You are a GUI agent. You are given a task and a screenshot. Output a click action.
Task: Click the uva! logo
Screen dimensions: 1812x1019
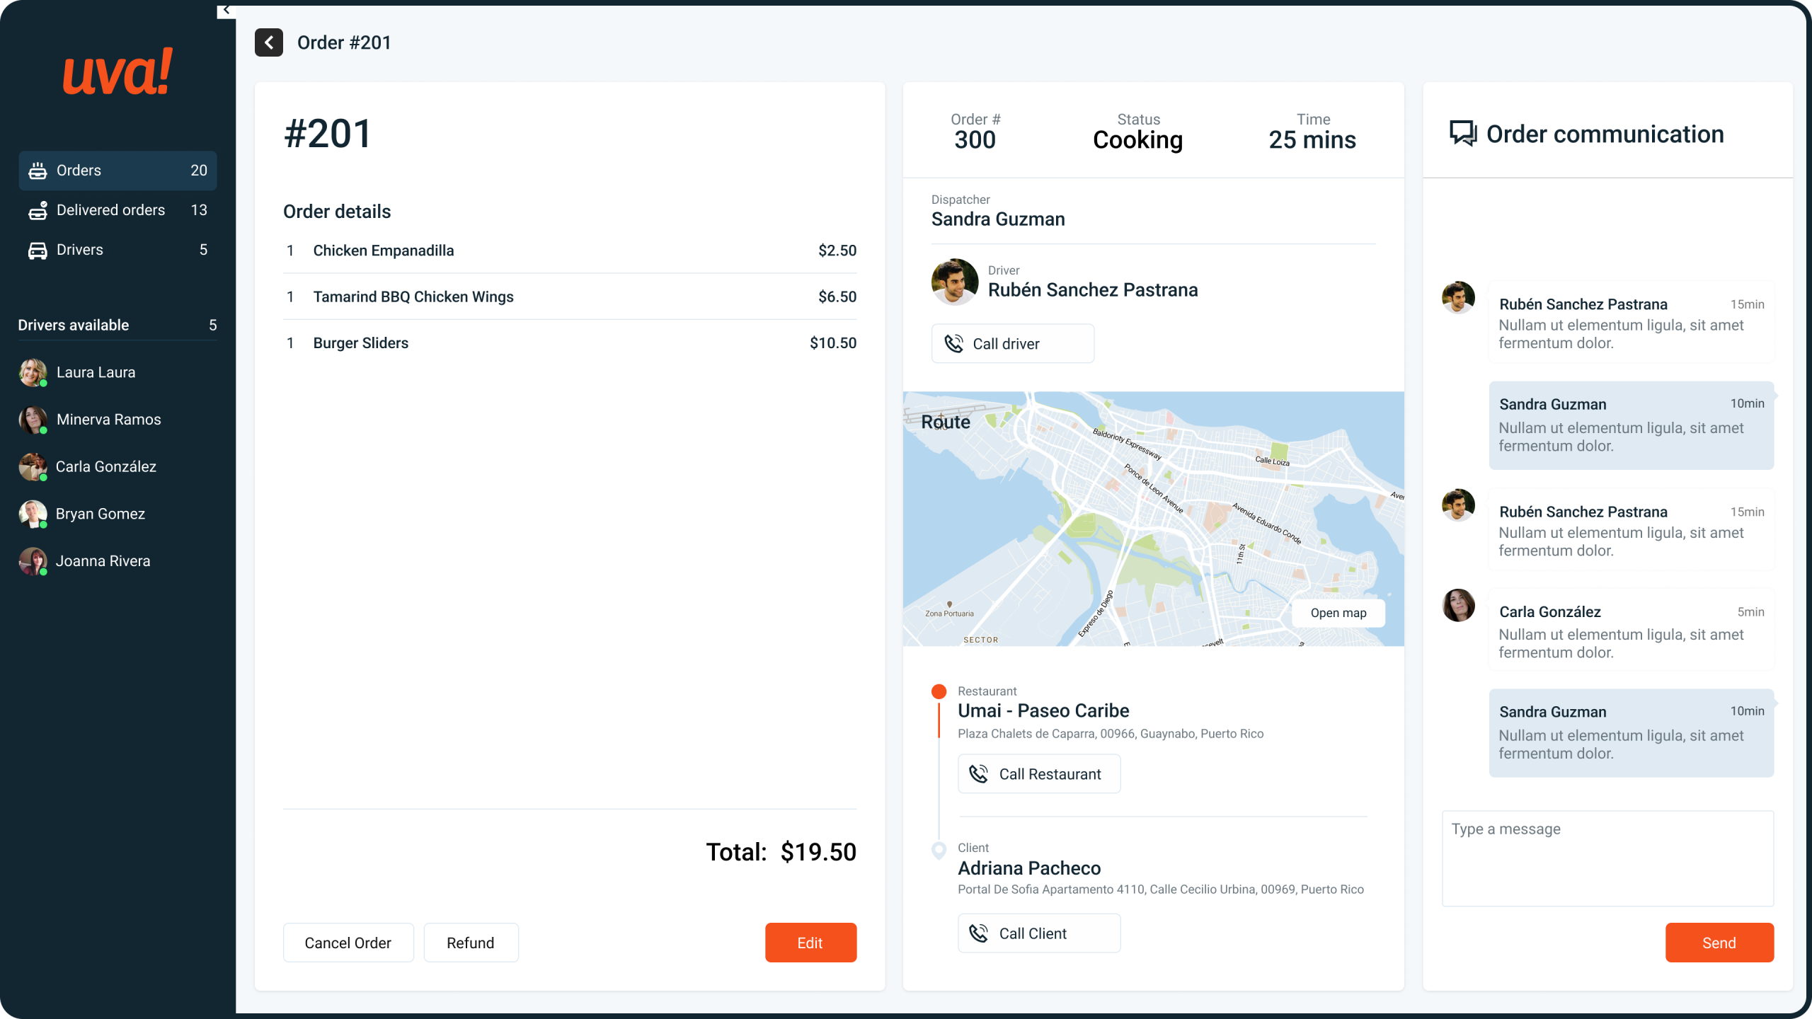pyautogui.click(x=117, y=72)
